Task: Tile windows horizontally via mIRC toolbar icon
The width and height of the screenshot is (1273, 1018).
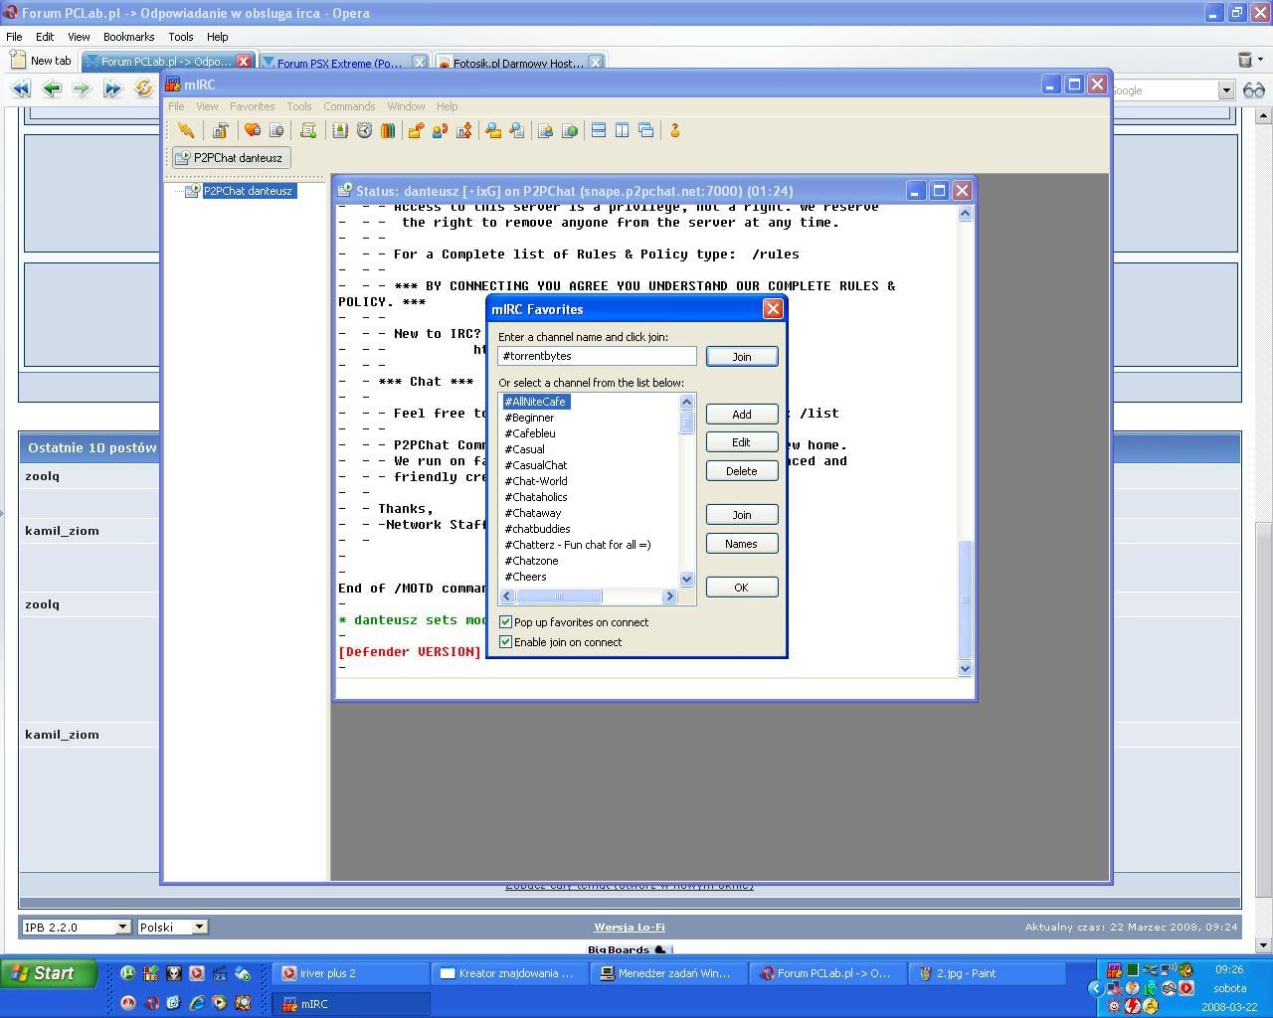Action: coord(599,130)
